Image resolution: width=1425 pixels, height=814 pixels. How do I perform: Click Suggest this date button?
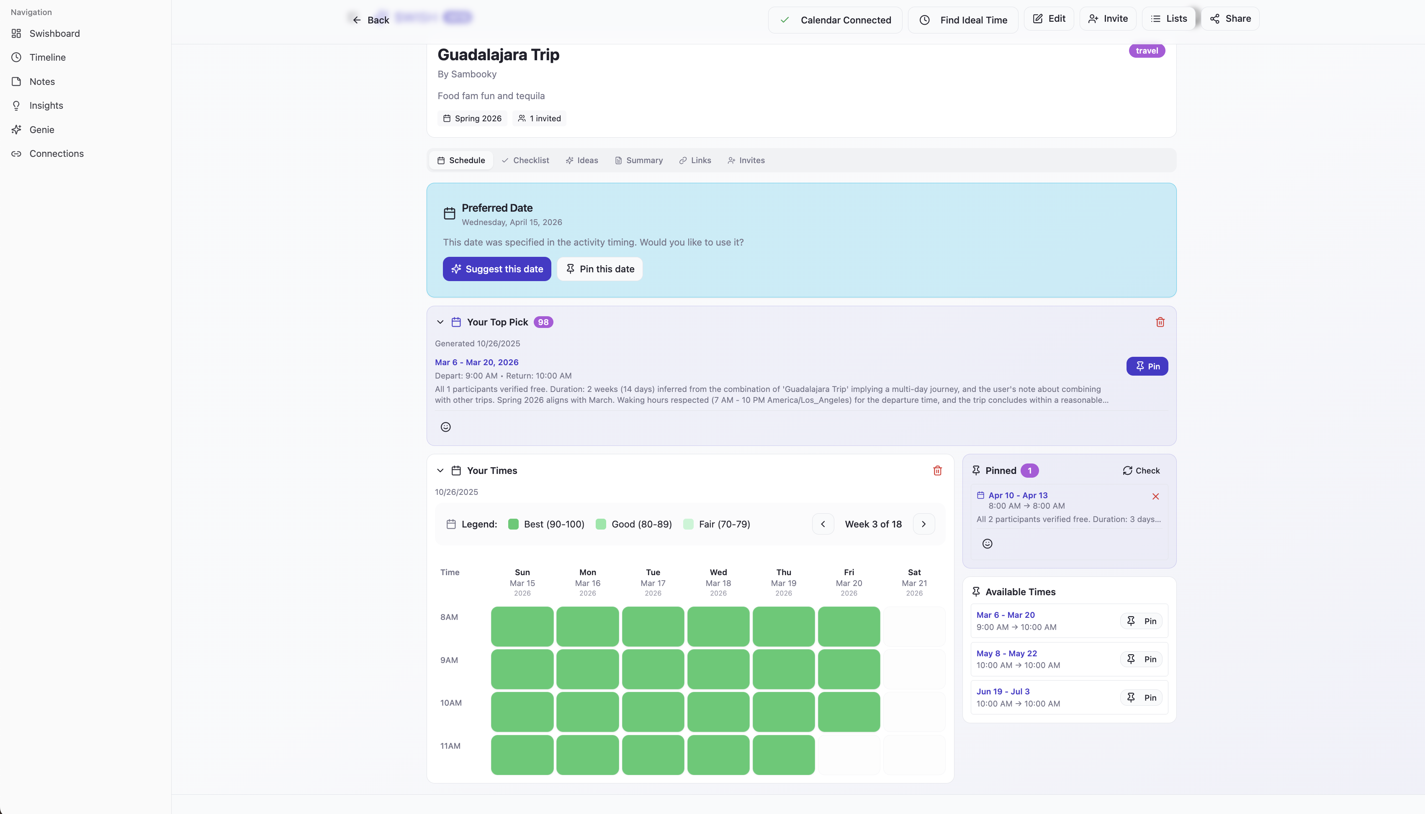tap(497, 269)
